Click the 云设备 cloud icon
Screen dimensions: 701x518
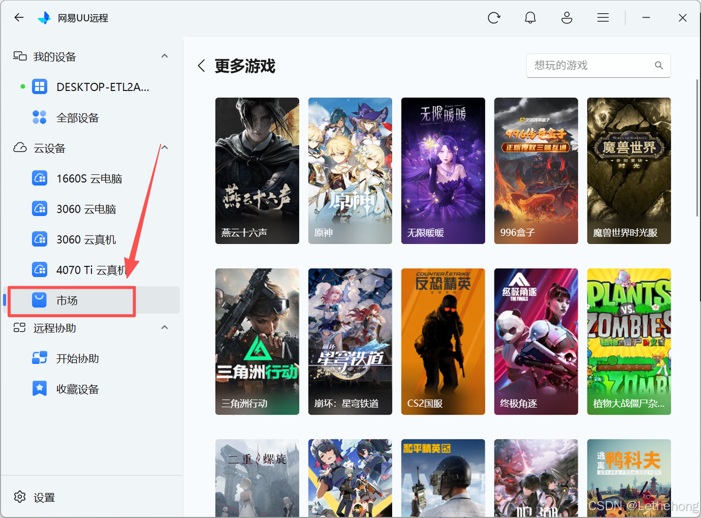tap(20, 148)
